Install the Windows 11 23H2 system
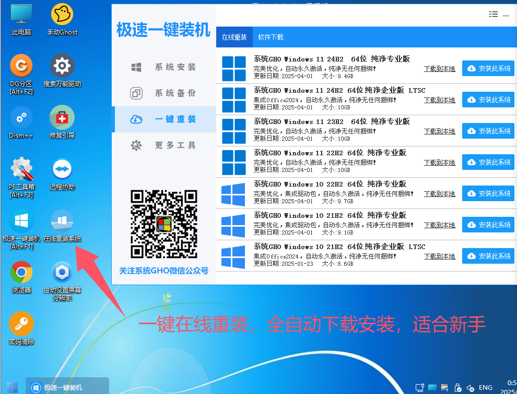This screenshot has width=517, height=394. pyautogui.click(x=488, y=131)
